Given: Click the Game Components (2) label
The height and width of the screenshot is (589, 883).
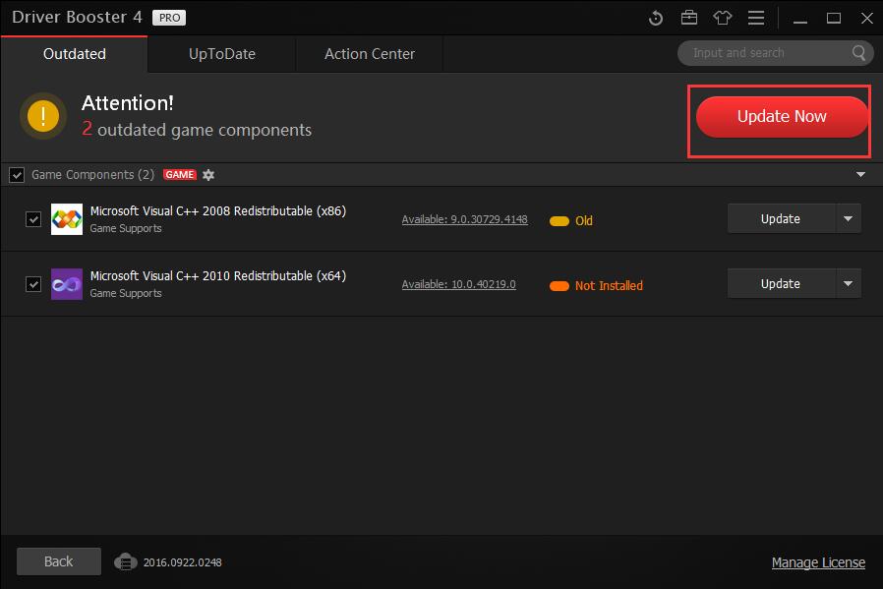Looking at the screenshot, I should pos(92,175).
